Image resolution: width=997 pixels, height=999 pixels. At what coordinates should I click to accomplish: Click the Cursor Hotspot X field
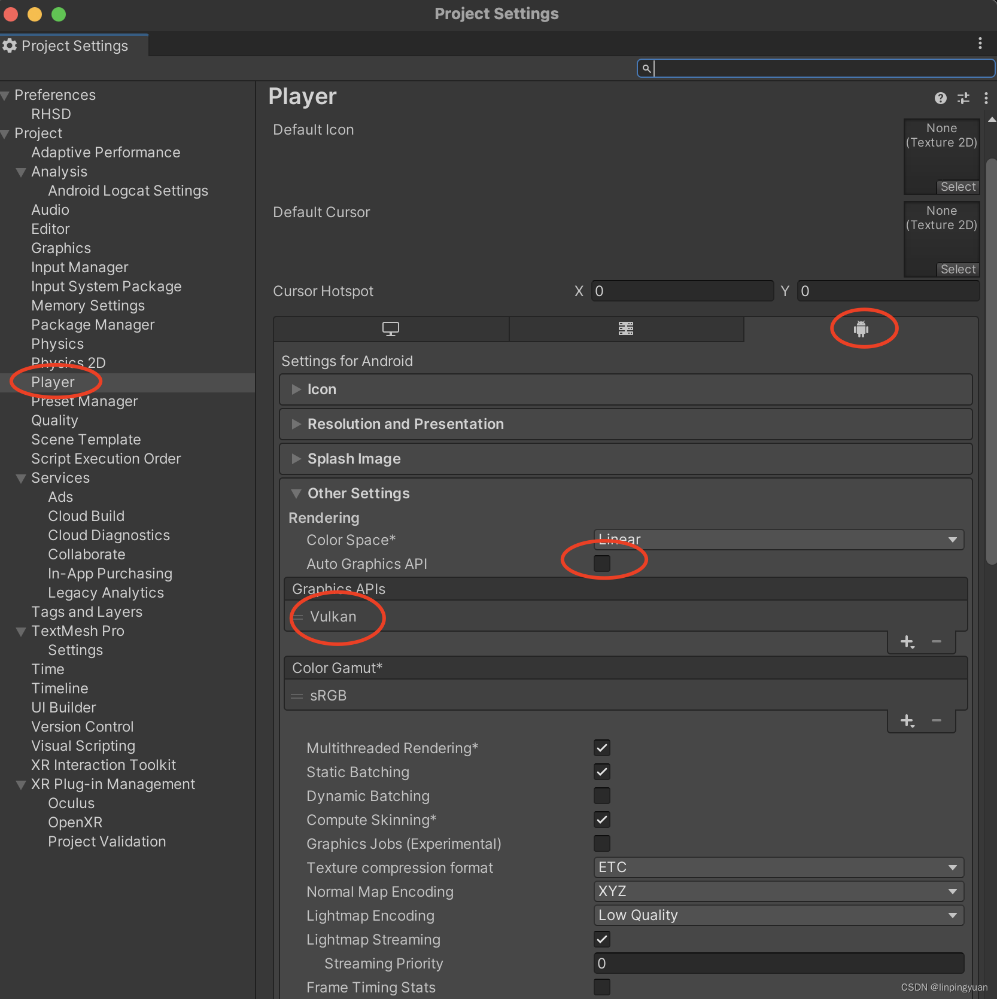(x=682, y=291)
